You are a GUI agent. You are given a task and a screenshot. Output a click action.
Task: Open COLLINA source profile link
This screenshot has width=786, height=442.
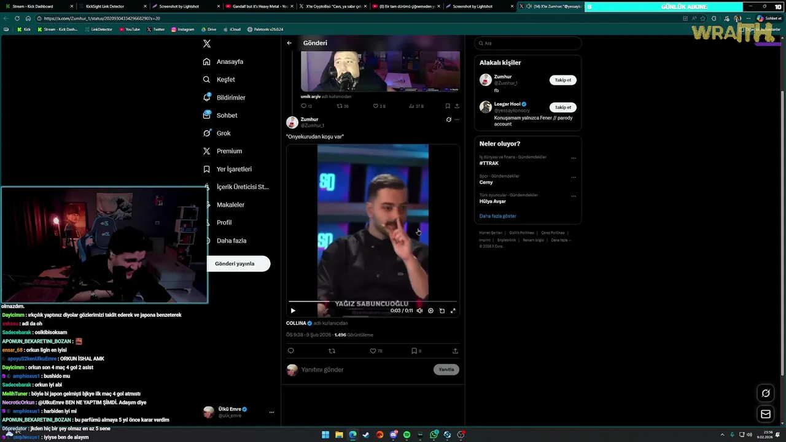(299, 323)
